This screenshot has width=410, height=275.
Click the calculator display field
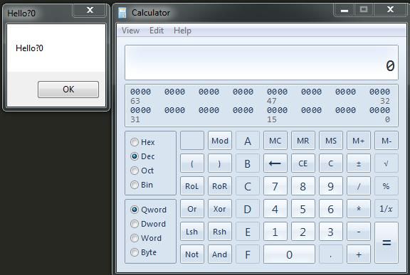point(261,63)
